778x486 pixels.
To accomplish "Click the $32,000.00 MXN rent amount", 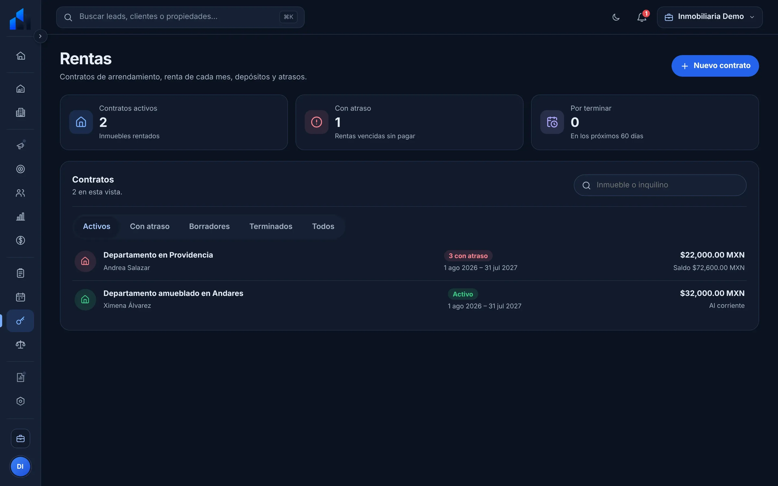I will [712, 293].
